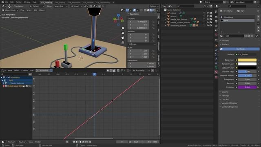Open the XYZ Euler rotation mode dropdown
261x147 pixels.
pyautogui.click(x=142, y=44)
